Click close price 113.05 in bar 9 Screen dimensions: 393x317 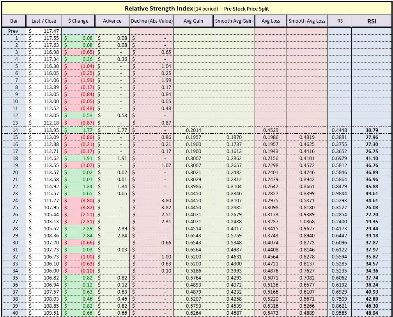pos(44,94)
